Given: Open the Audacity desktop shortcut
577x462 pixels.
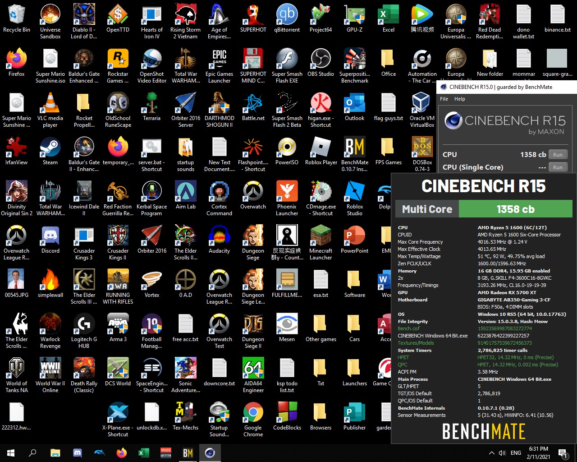Looking at the screenshot, I should (x=220, y=240).
